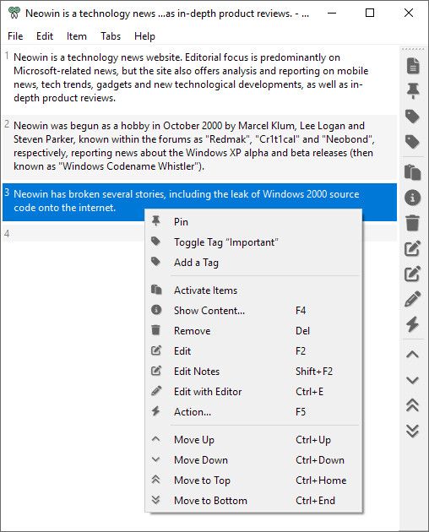
Task: Click the trash Remove icon in right toolbar
Action: (x=413, y=223)
